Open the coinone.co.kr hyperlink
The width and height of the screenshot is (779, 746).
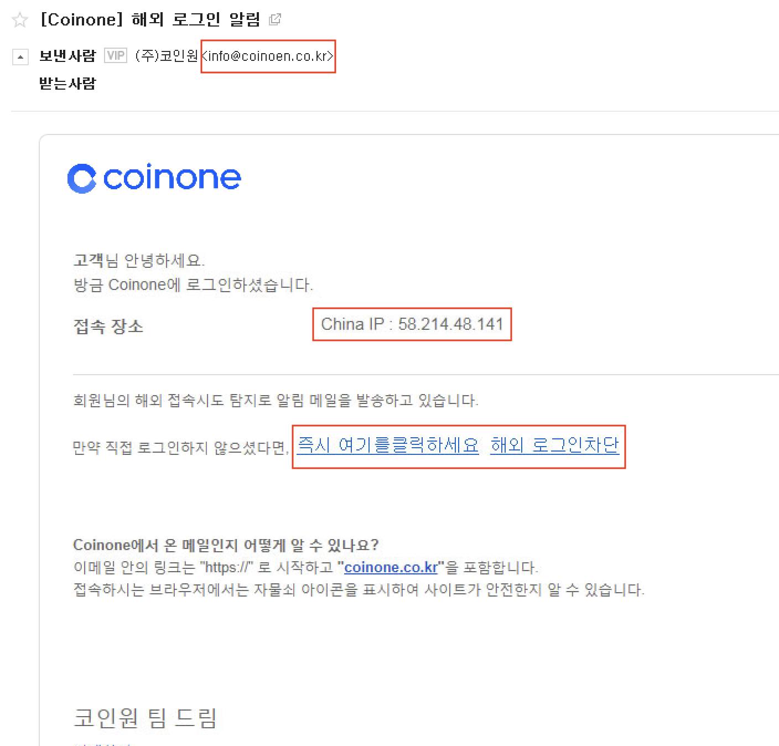[391, 567]
